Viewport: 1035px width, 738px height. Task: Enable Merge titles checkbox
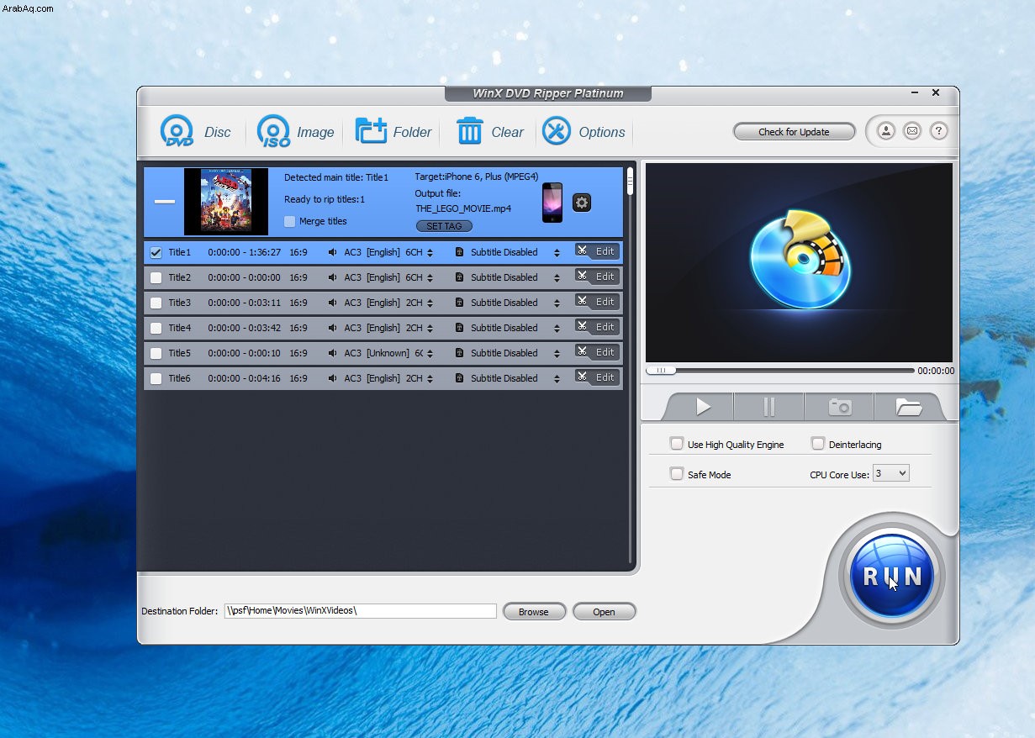(x=290, y=221)
